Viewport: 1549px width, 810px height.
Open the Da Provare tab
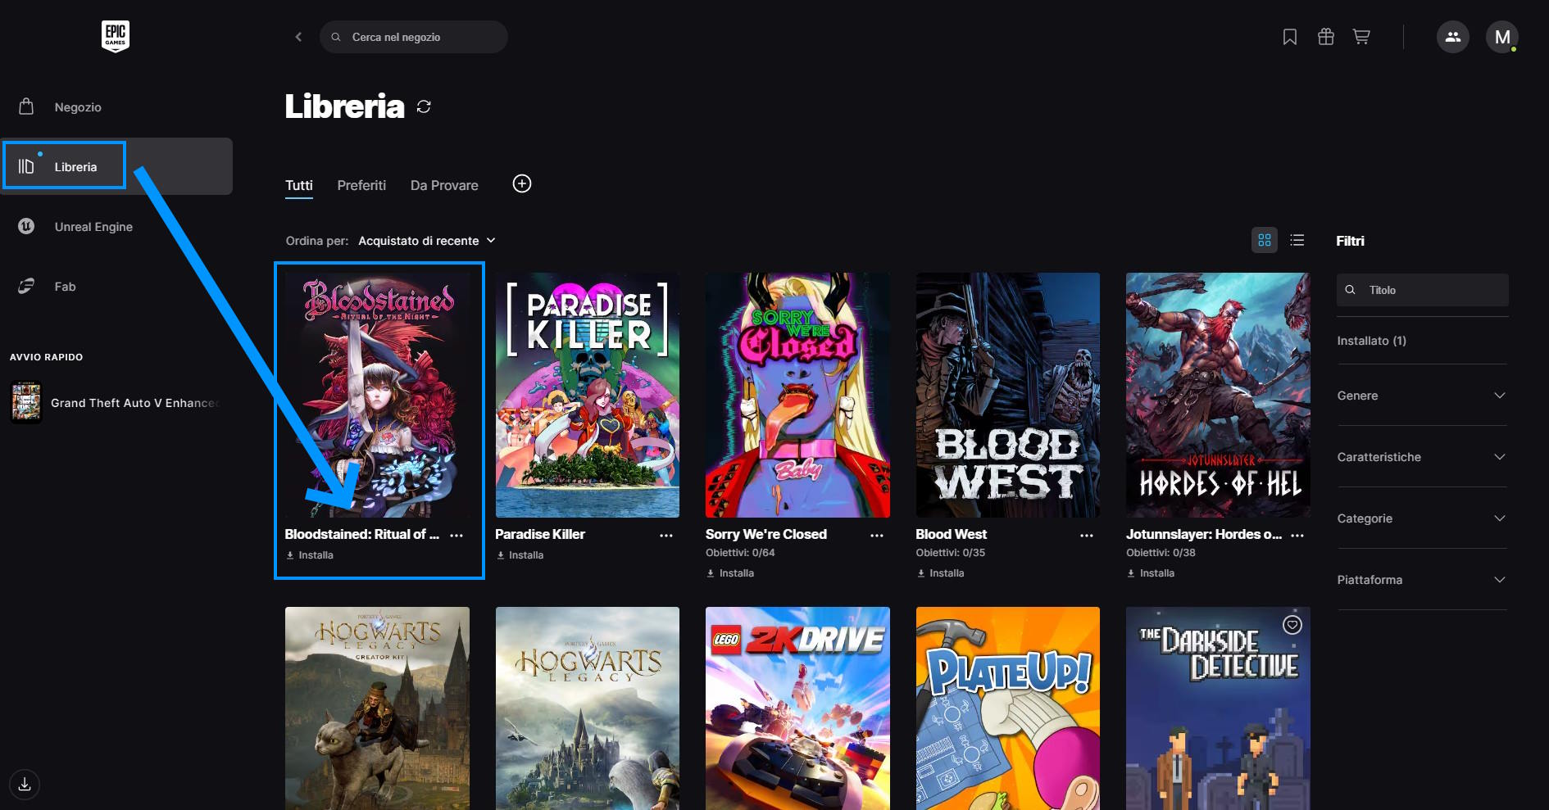pyautogui.click(x=444, y=185)
